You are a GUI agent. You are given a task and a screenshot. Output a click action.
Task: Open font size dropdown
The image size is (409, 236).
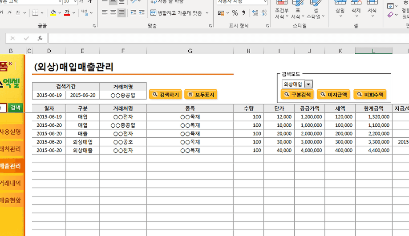click(x=75, y=2)
